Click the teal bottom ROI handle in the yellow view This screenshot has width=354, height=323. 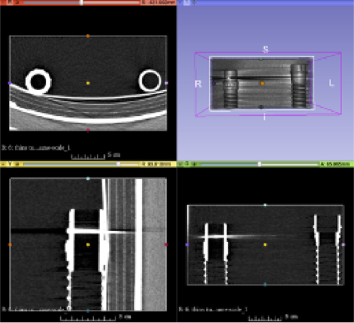(x=88, y=311)
